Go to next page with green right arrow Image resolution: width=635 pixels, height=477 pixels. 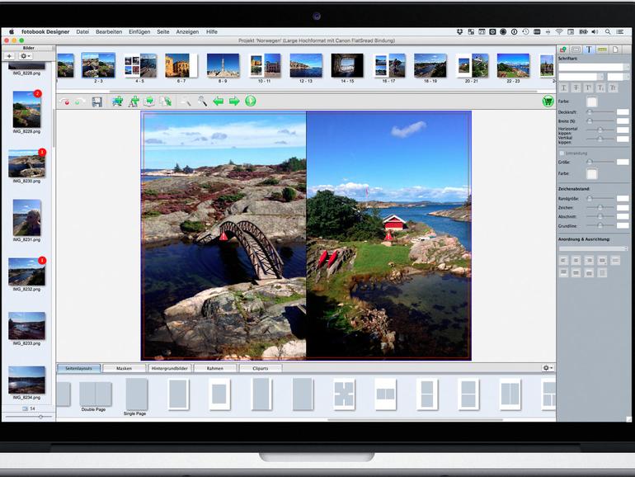pos(234,102)
